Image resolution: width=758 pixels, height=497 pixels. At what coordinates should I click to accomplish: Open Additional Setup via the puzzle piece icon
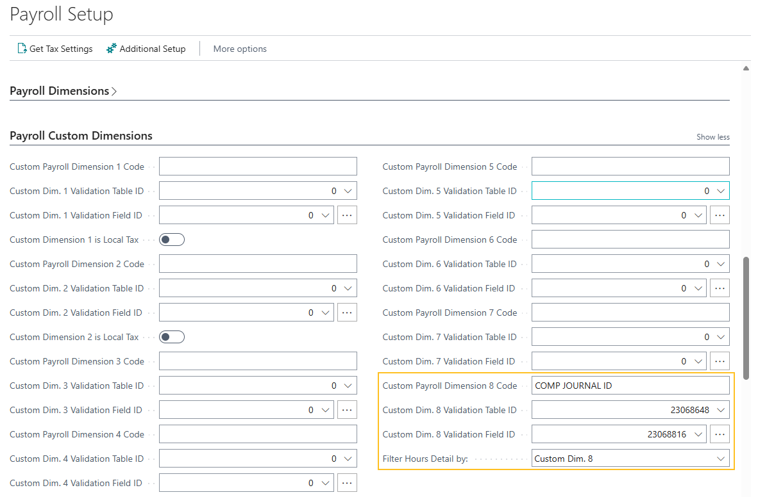pos(110,48)
